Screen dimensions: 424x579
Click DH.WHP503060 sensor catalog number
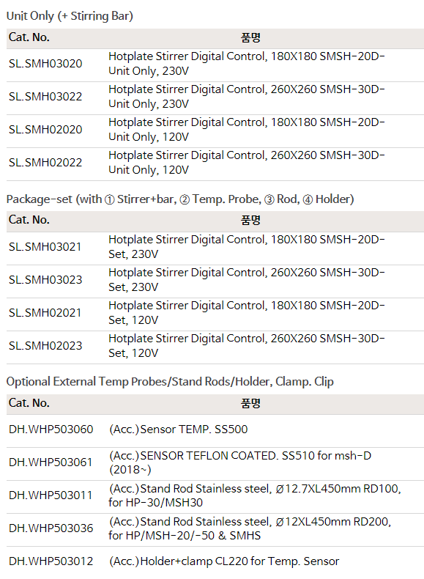pyautogui.click(x=51, y=429)
